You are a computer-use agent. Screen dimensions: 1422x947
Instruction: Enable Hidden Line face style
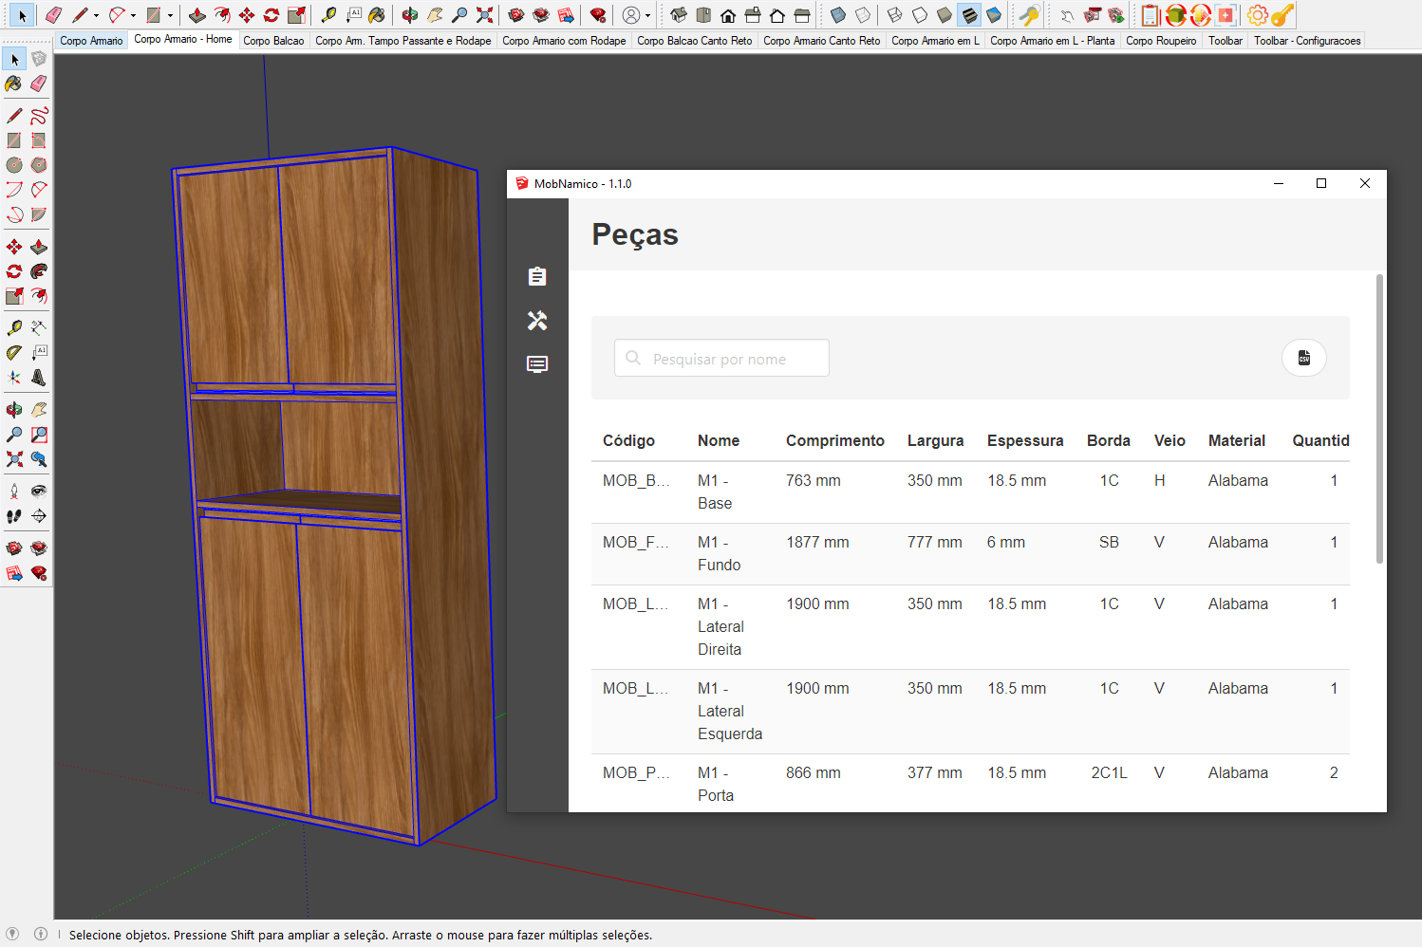(919, 15)
